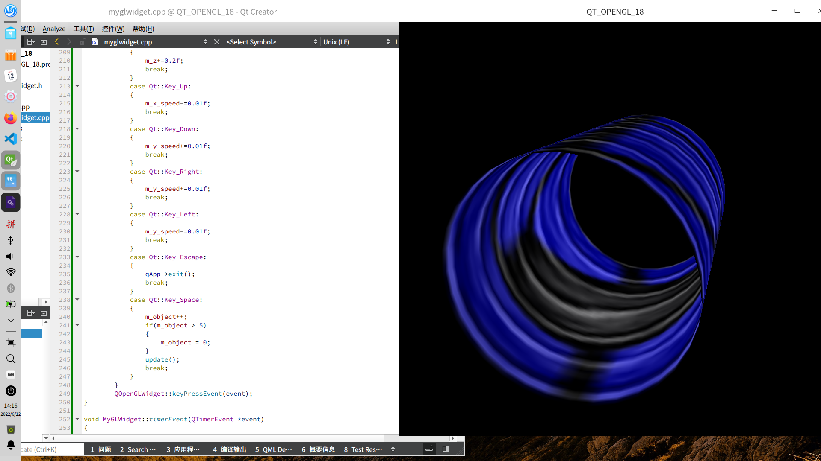Toggle the right sidebar visibility button

click(445, 449)
